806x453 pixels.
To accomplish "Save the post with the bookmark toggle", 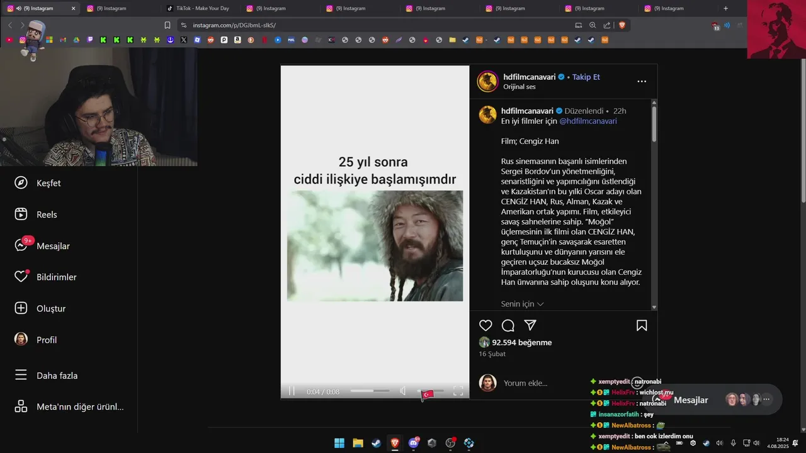I will click(642, 325).
